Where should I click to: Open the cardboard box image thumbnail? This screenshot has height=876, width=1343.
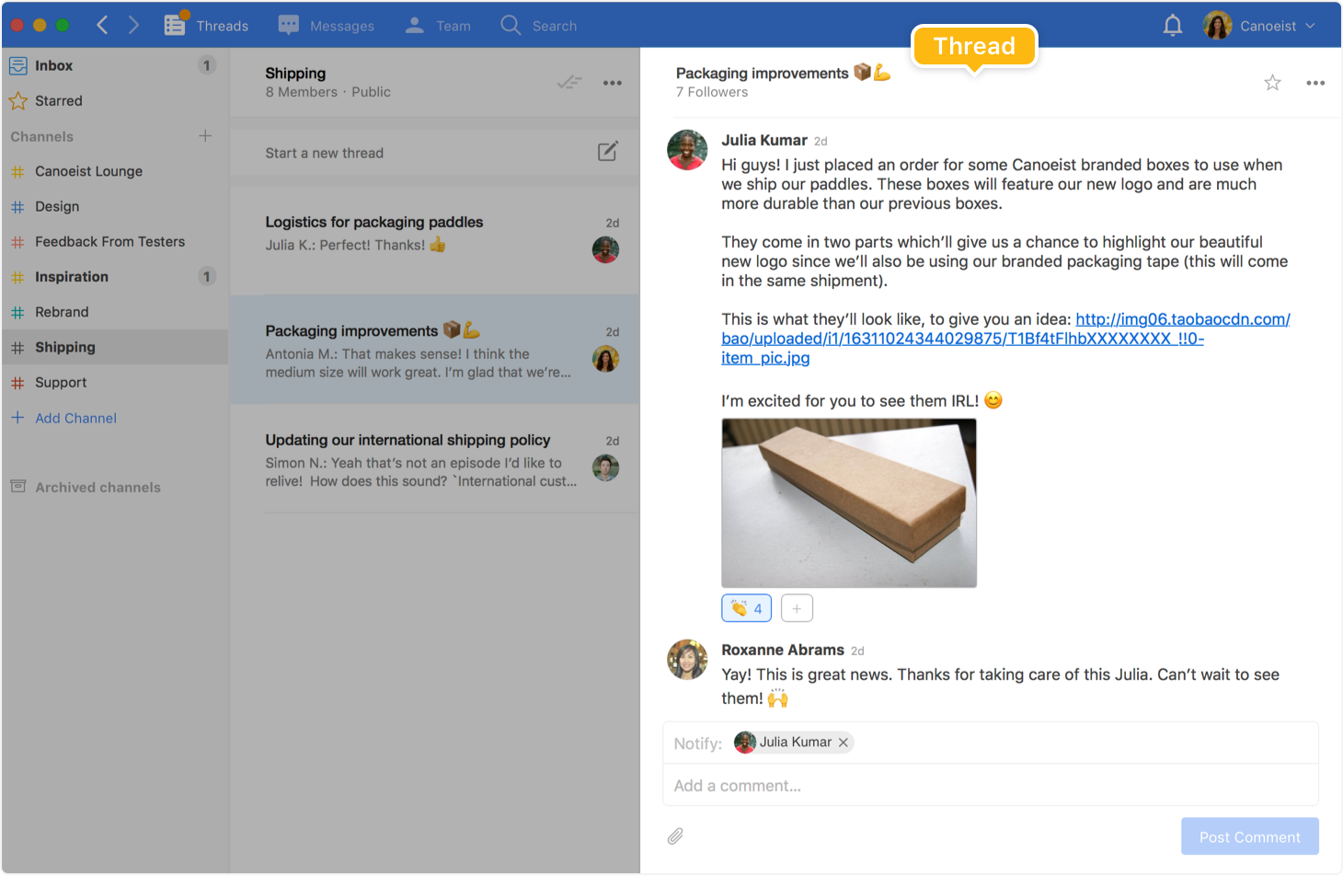pyautogui.click(x=848, y=502)
